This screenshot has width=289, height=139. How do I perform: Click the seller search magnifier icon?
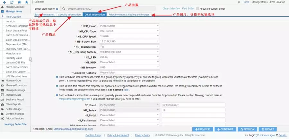[x=63, y=8]
